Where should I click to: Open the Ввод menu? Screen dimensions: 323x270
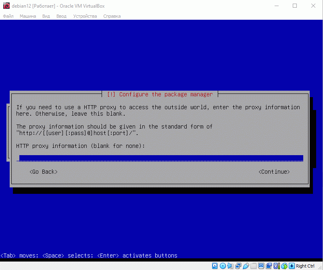[x=61, y=16]
